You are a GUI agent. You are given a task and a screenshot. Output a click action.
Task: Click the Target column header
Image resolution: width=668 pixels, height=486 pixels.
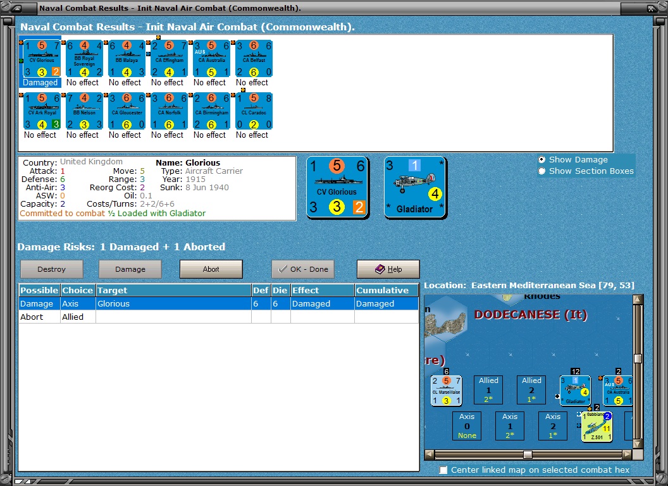click(173, 290)
